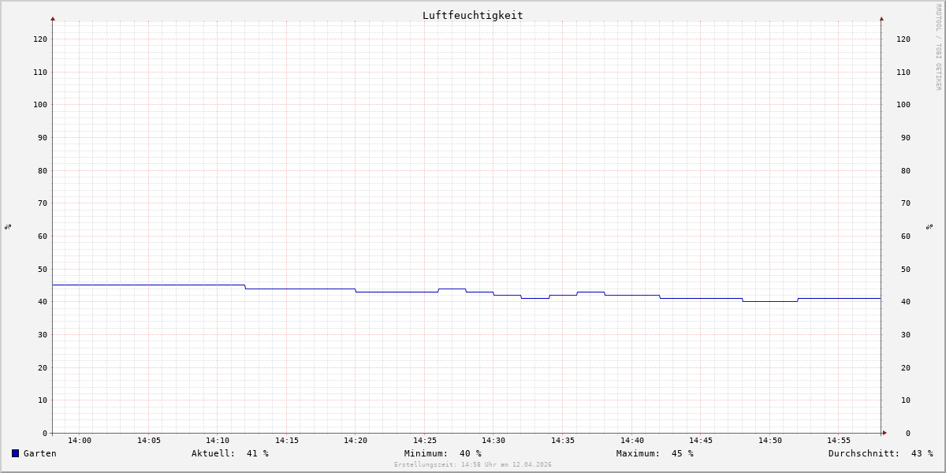Screen dimensions: 946x473
Task: Click the right-axis 110 value label
Action: [903, 72]
